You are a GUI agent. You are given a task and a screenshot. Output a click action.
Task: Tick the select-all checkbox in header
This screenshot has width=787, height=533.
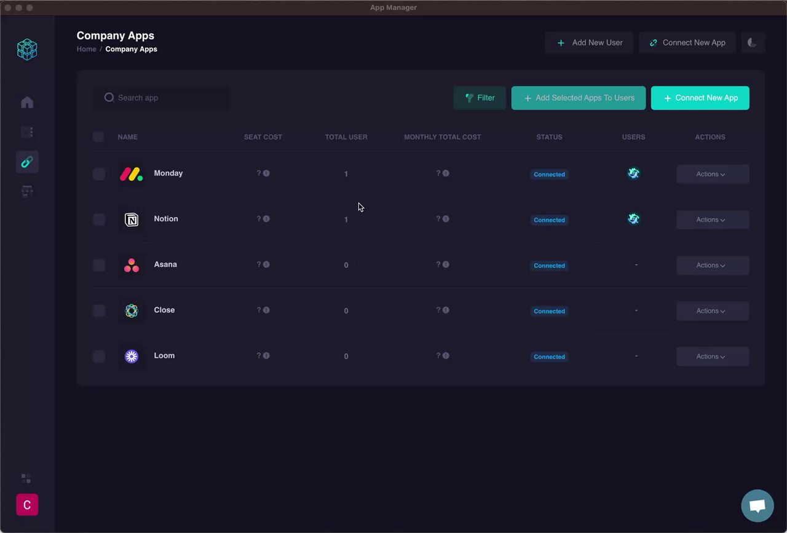point(98,136)
